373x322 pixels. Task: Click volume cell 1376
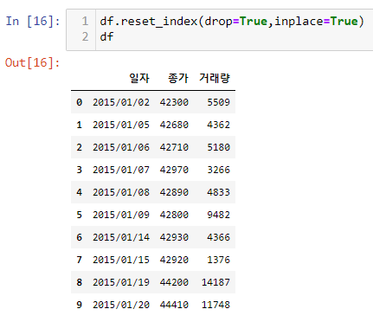coord(219,260)
